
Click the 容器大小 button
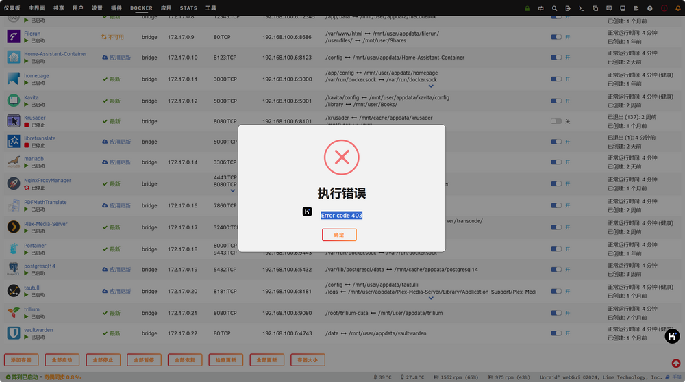(308, 360)
